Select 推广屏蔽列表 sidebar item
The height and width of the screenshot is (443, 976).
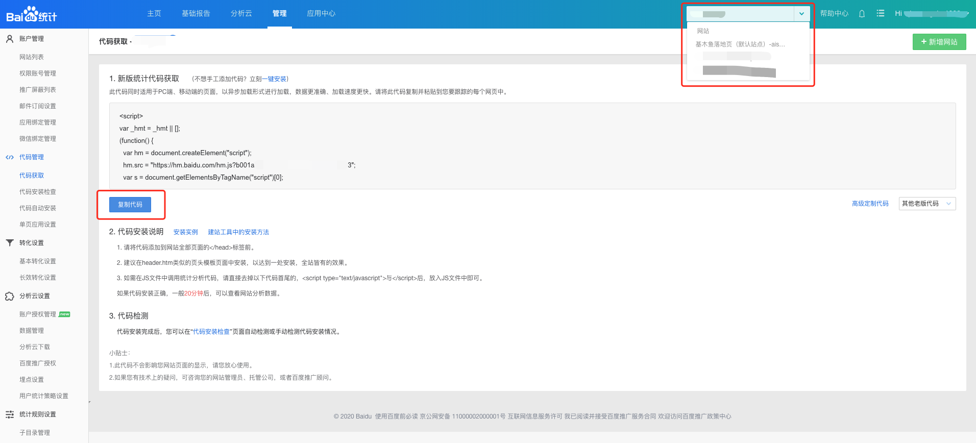click(38, 90)
